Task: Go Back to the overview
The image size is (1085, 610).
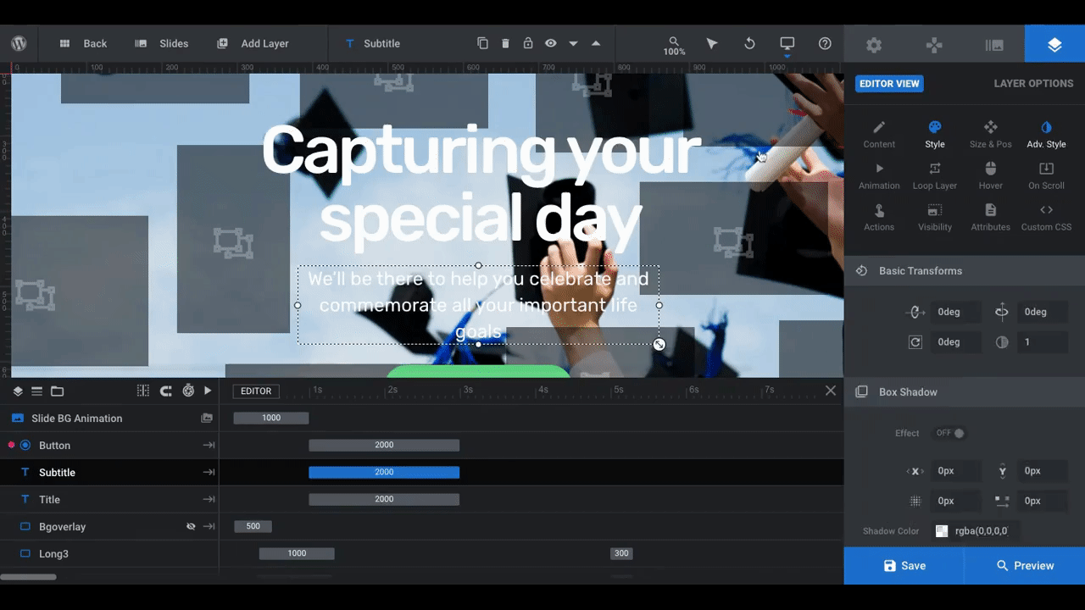Action: [83, 43]
